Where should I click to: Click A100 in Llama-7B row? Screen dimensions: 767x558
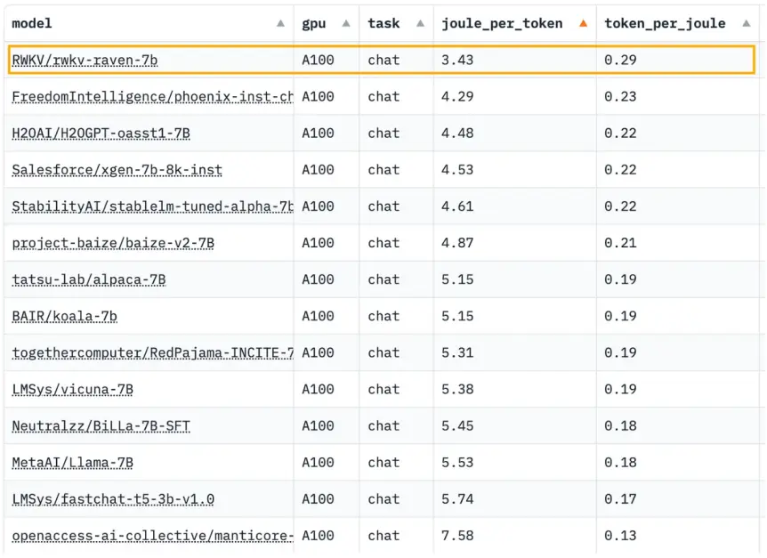318,463
